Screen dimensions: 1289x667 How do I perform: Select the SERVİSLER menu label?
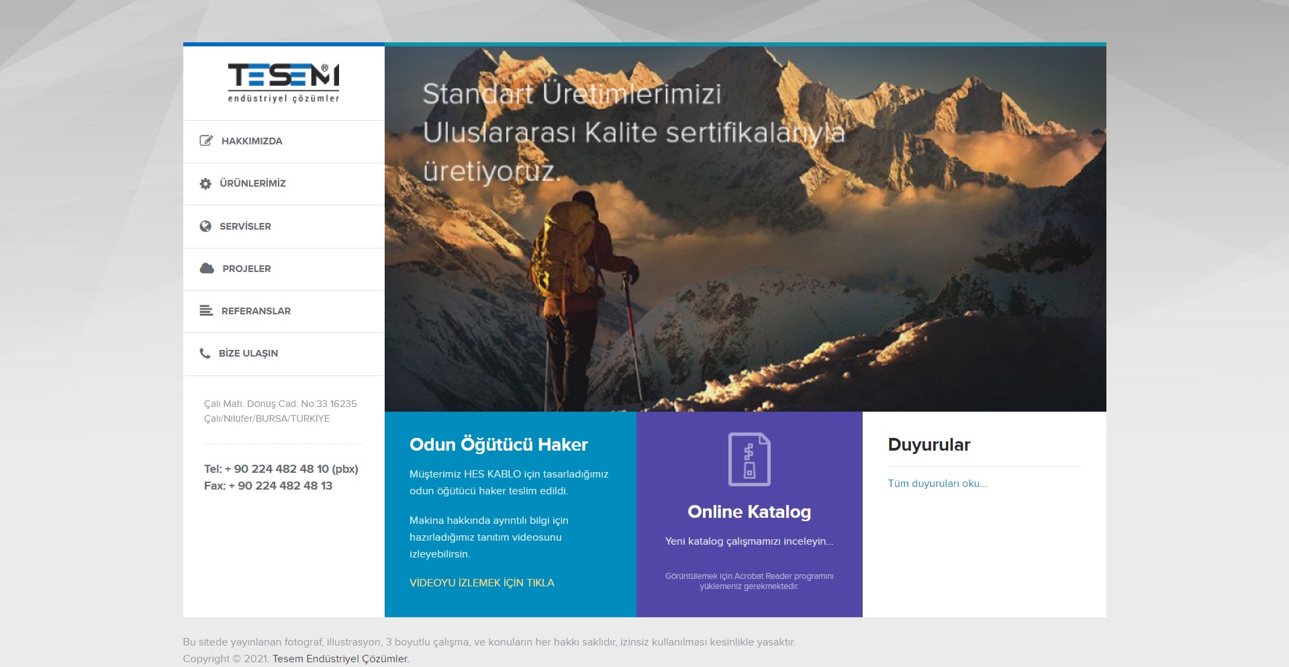point(245,226)
